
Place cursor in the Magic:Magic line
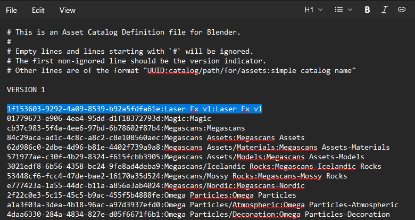click(x=109, y=118)
